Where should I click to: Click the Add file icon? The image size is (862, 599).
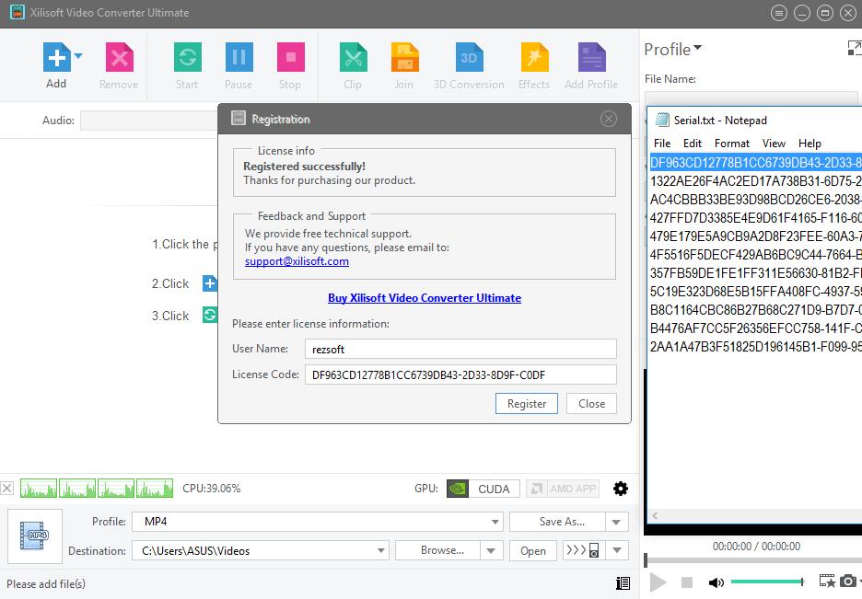pyautogui.click(x=56, y=57)
